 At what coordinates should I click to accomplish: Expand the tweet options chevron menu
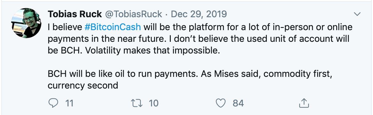[x=357, y=14]
